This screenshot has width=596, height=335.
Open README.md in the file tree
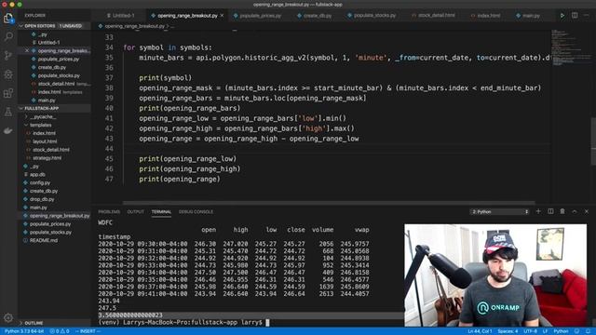[44, 240]
